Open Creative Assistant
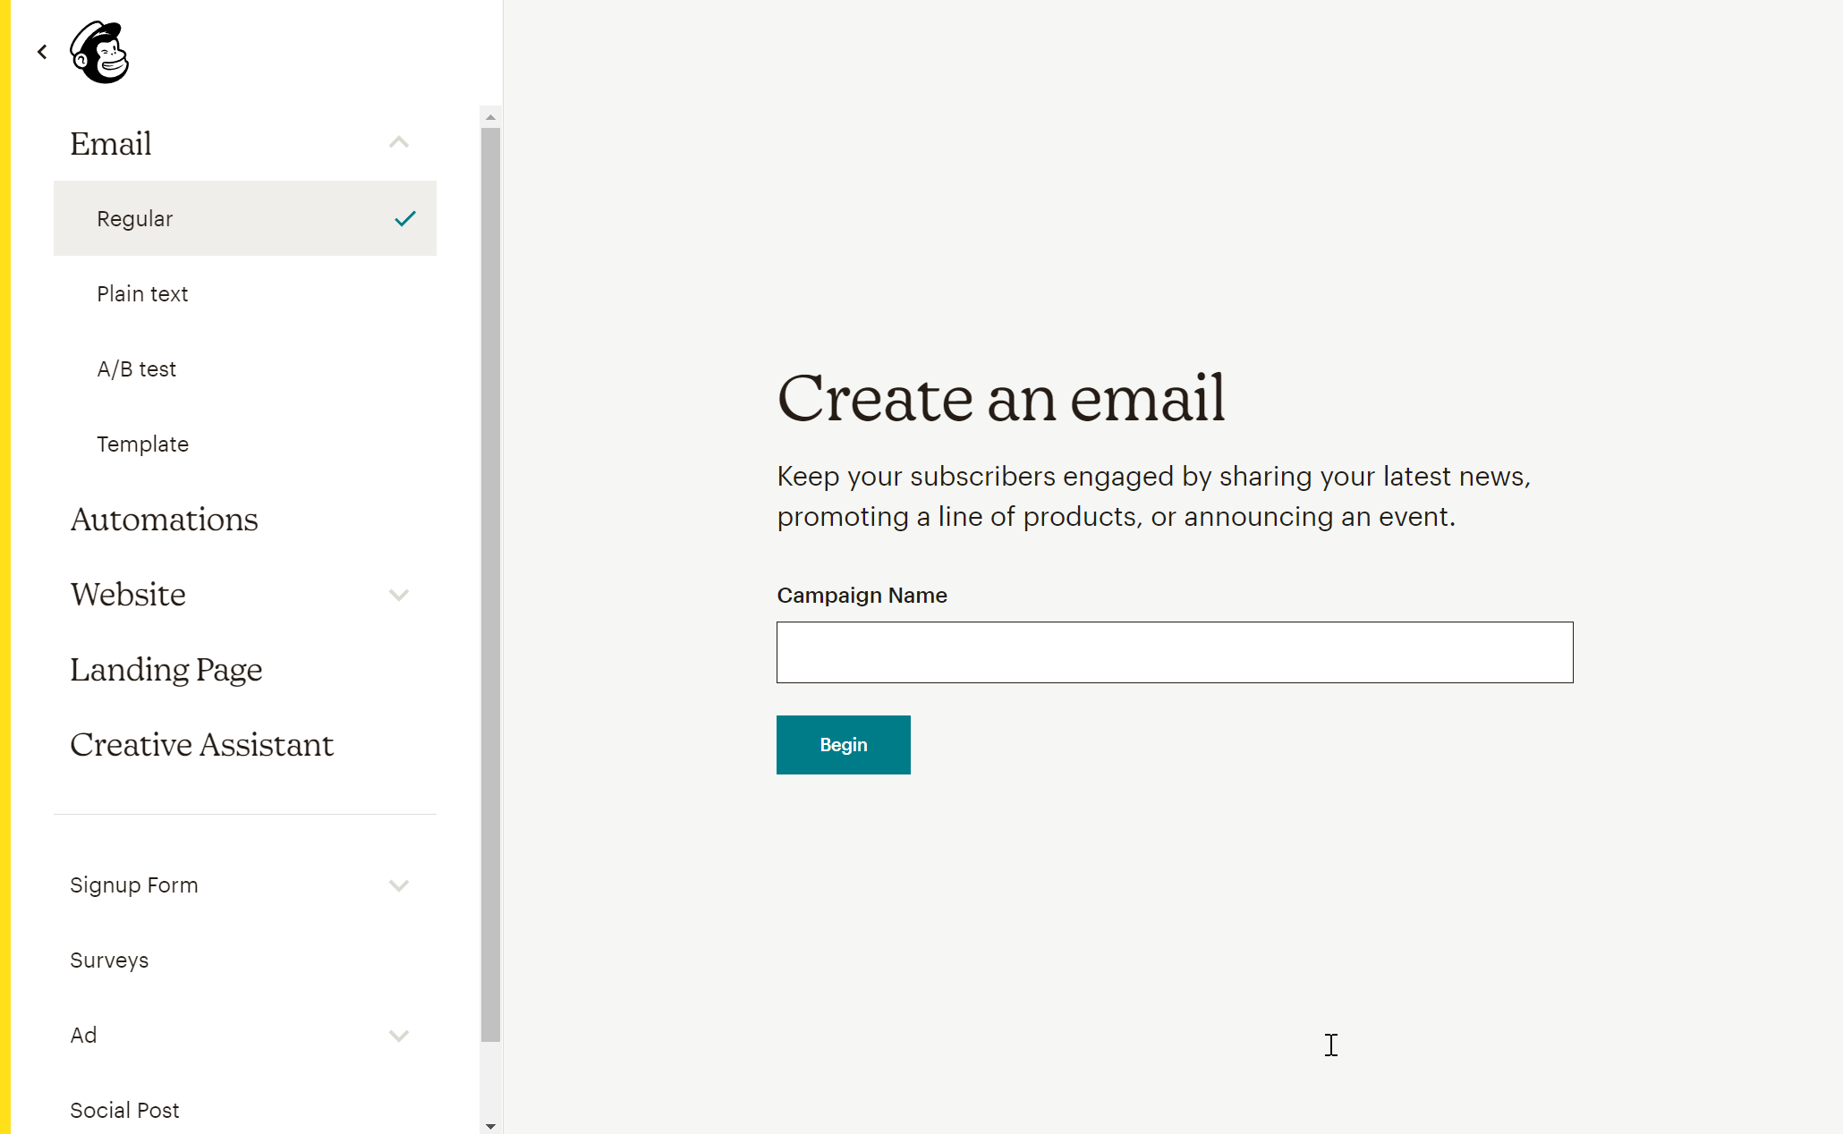The image size is (1843, 1134). pyautogui.click(x=202, y=745)
